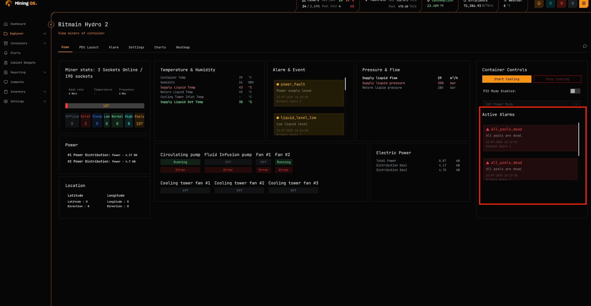
Task: Open the Dashboard from the sidebar
Action: (x=18, y=24)
